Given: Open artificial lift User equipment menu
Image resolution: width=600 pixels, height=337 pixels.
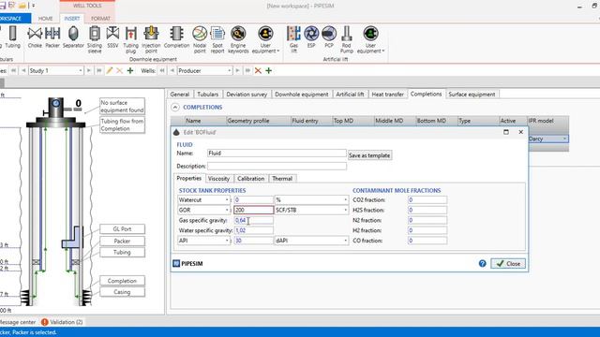Looking at the screenshot, I should 370,39.
